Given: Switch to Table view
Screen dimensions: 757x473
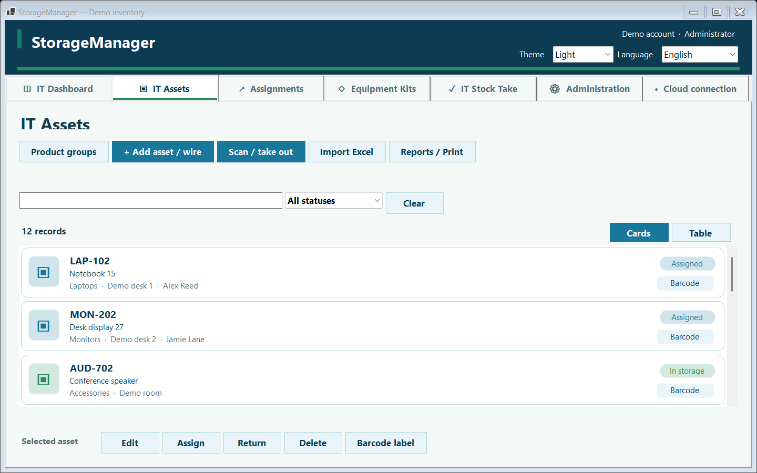Looking at the screenshot, I should (701, 233).
